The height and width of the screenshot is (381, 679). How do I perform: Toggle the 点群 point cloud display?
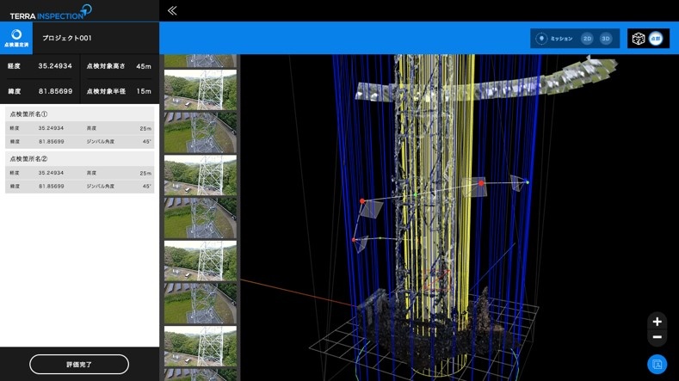[x=657, y=39]
